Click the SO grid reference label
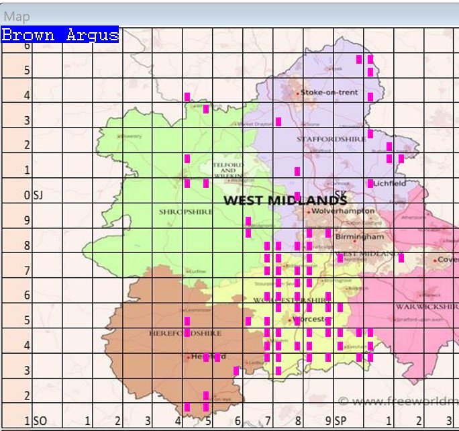 click(x=40, y=421)
